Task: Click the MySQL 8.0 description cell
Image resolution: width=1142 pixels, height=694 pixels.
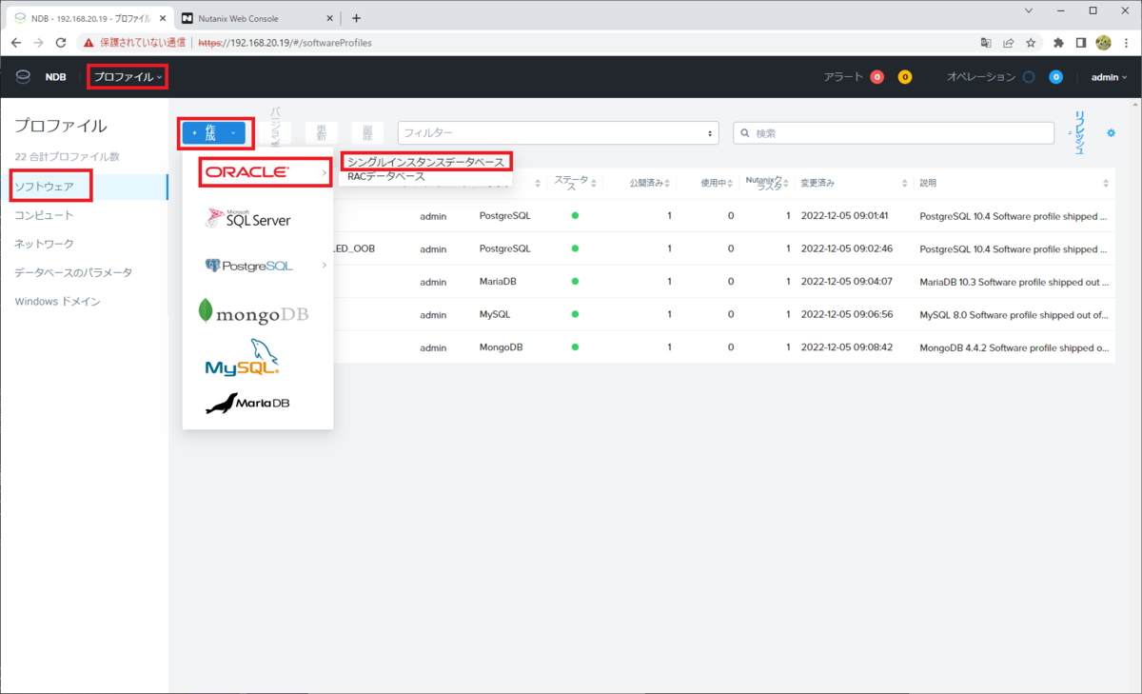Action: 1014,314
